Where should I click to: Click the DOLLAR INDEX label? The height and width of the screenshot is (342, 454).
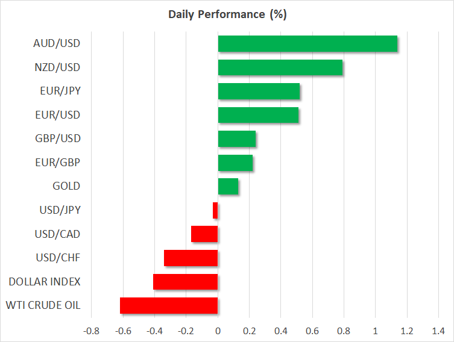(45, 282)
